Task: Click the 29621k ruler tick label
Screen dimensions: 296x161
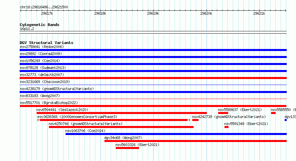Action: point(259,13)
